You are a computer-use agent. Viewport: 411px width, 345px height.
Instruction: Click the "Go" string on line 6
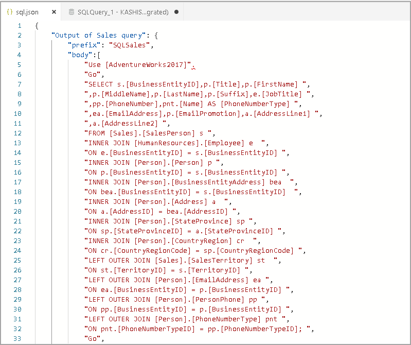(93, 75)
